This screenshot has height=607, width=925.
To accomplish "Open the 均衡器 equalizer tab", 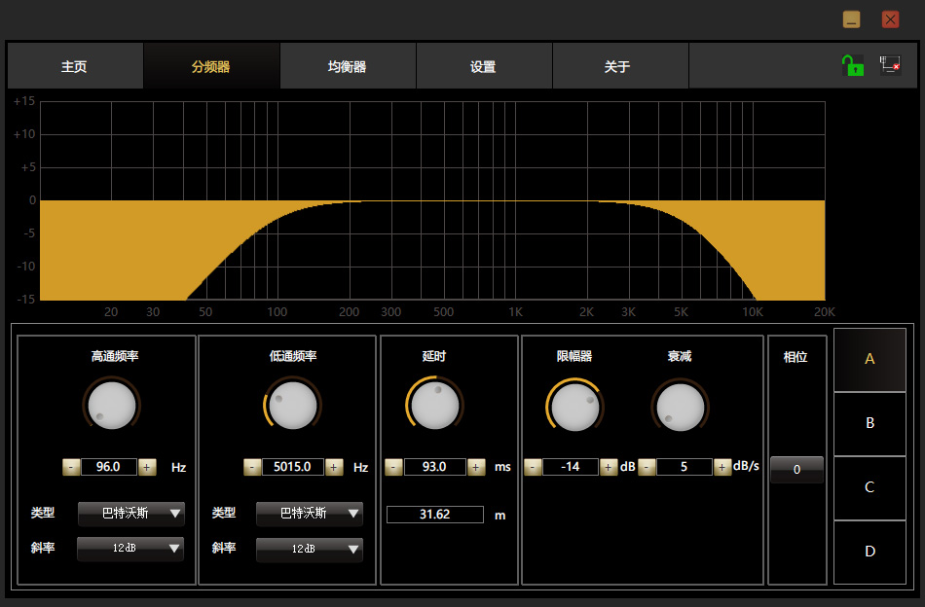I will (x=348, y=67).
